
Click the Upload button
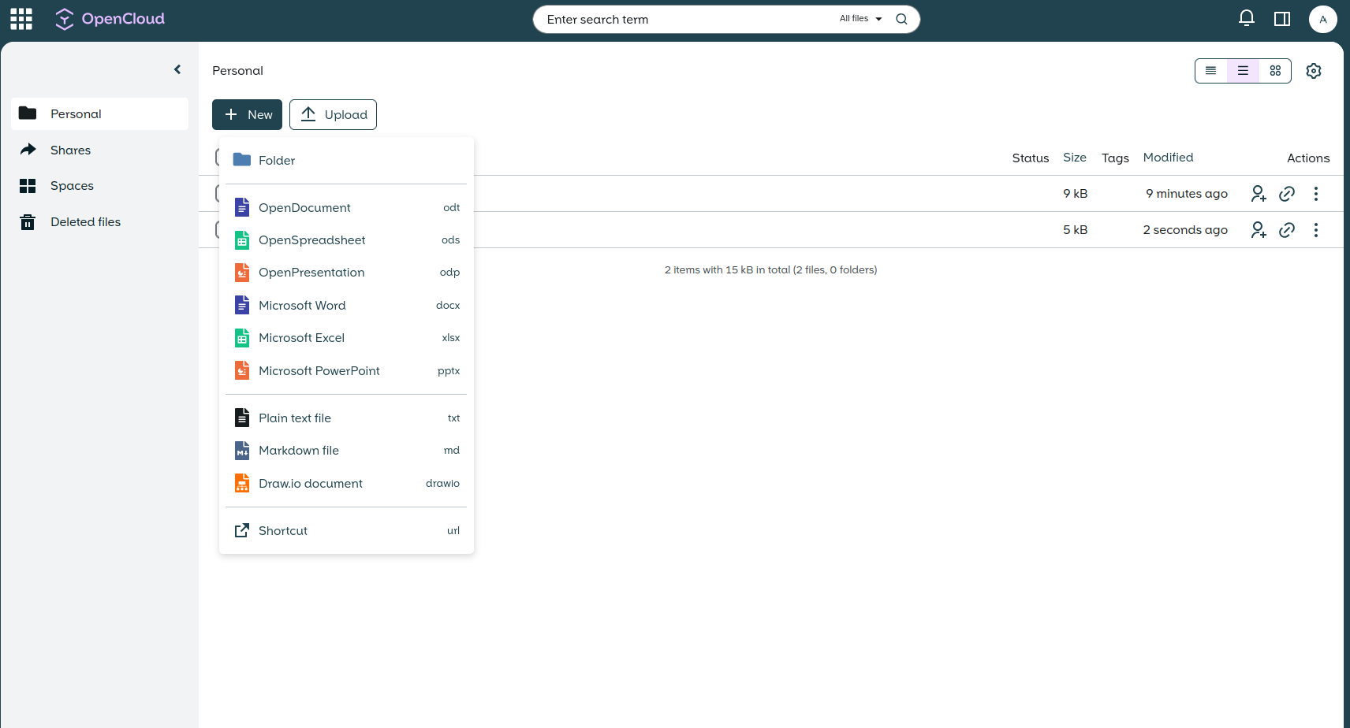[x=333, y=114]
